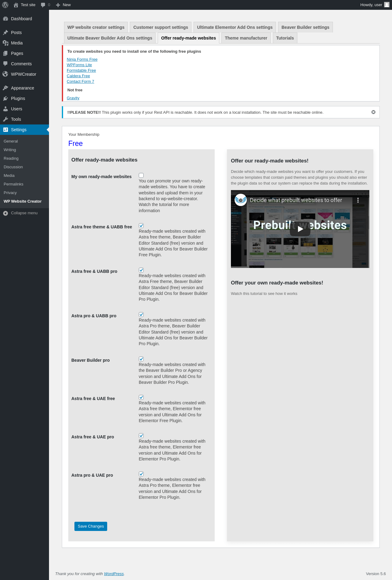392x580 pixels.
Task: Click the video title text
Action: (x=296, y=200)
